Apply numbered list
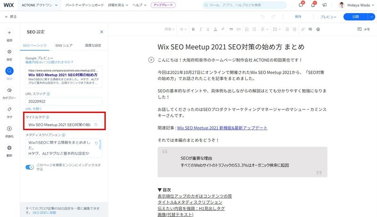Viewport: 377px width, 217px height. click(247, 29)
